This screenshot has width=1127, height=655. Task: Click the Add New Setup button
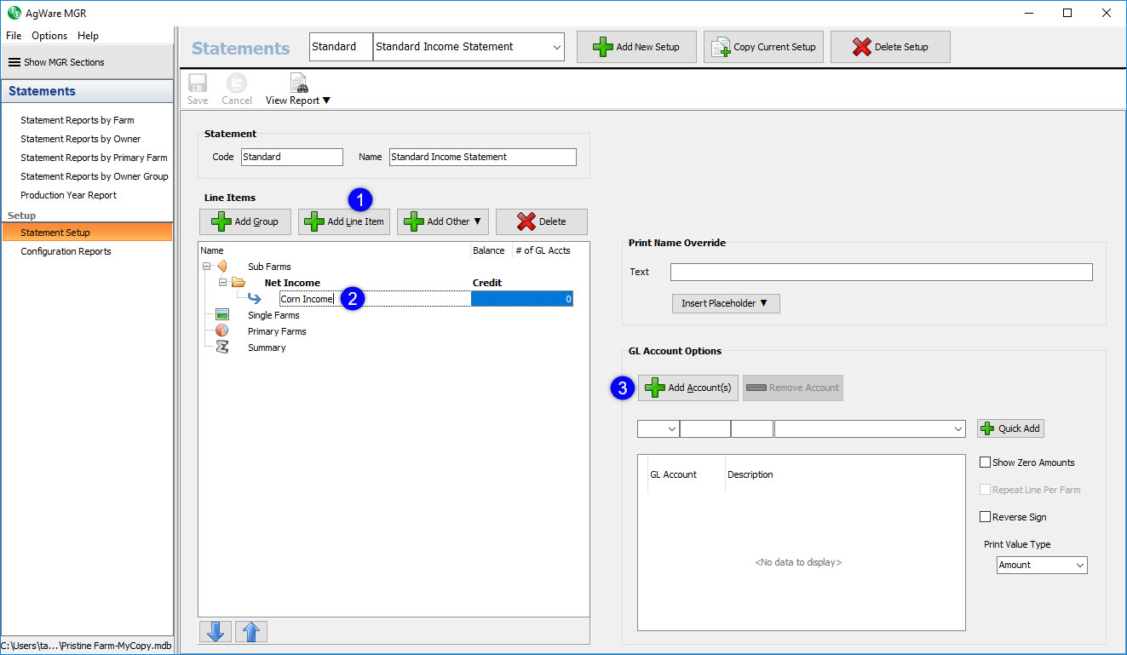tap(636, 47)
